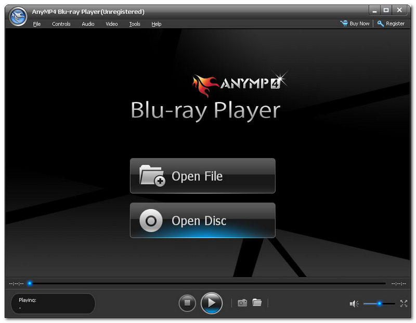
Task: Open the Tools menu
Action: click(x=135, y=24)
